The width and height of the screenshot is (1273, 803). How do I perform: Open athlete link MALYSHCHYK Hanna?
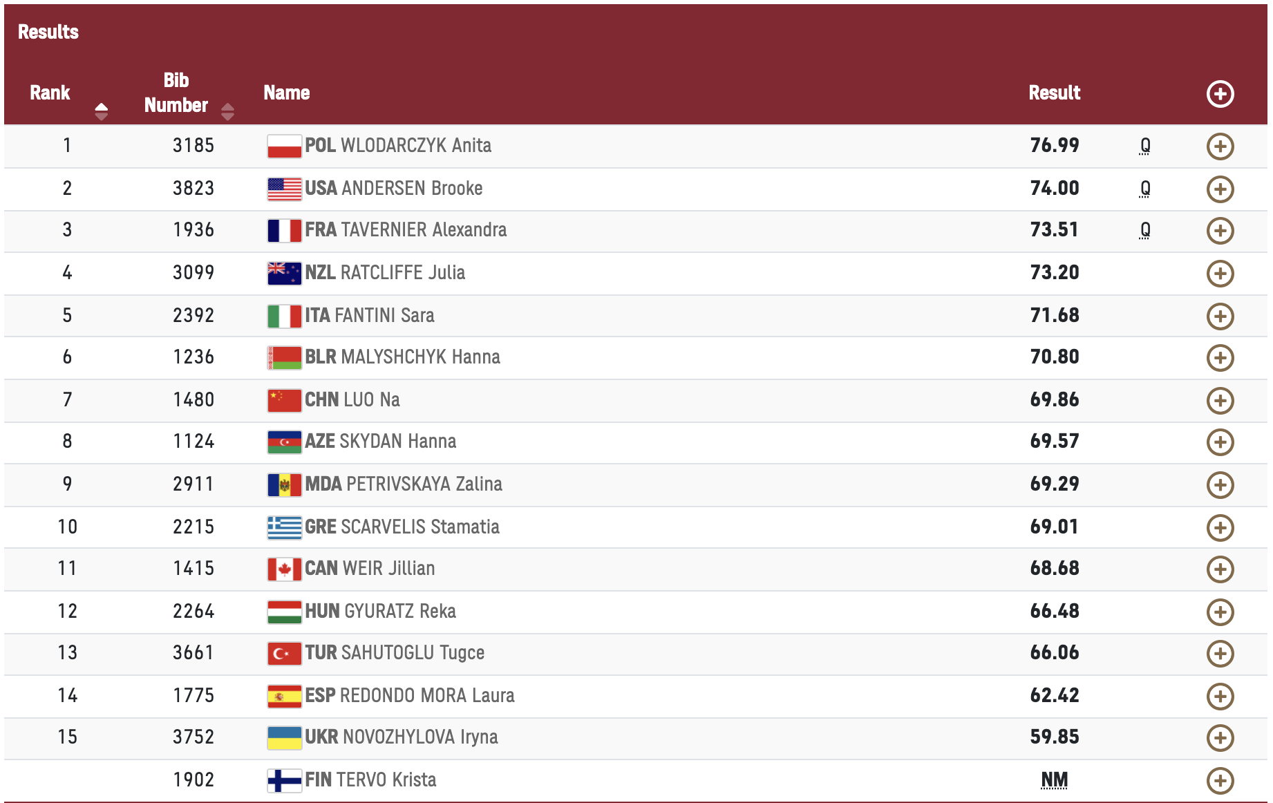[x=420, y=357]
